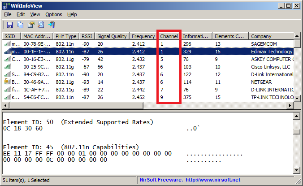This screenshot has height=186, width=303.
Task: Click frequency 2.432 cell
Action: point(139,59)
